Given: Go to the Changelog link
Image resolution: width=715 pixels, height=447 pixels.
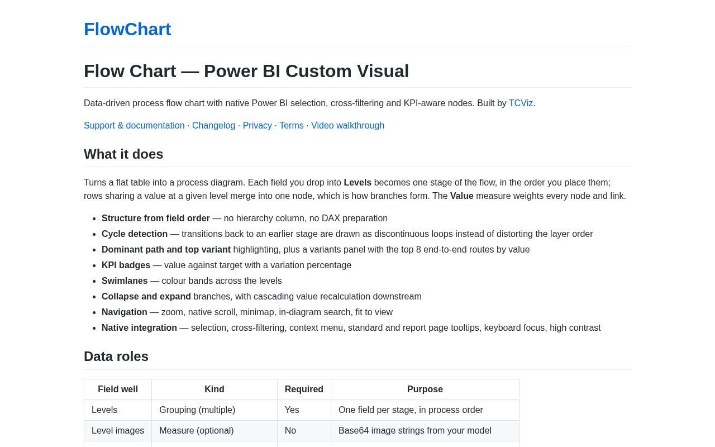Looking at the screenshot, I should pos(213,126).
